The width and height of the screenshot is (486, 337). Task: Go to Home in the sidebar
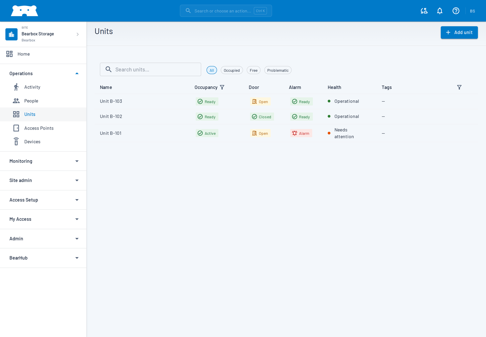pos(43,54)
